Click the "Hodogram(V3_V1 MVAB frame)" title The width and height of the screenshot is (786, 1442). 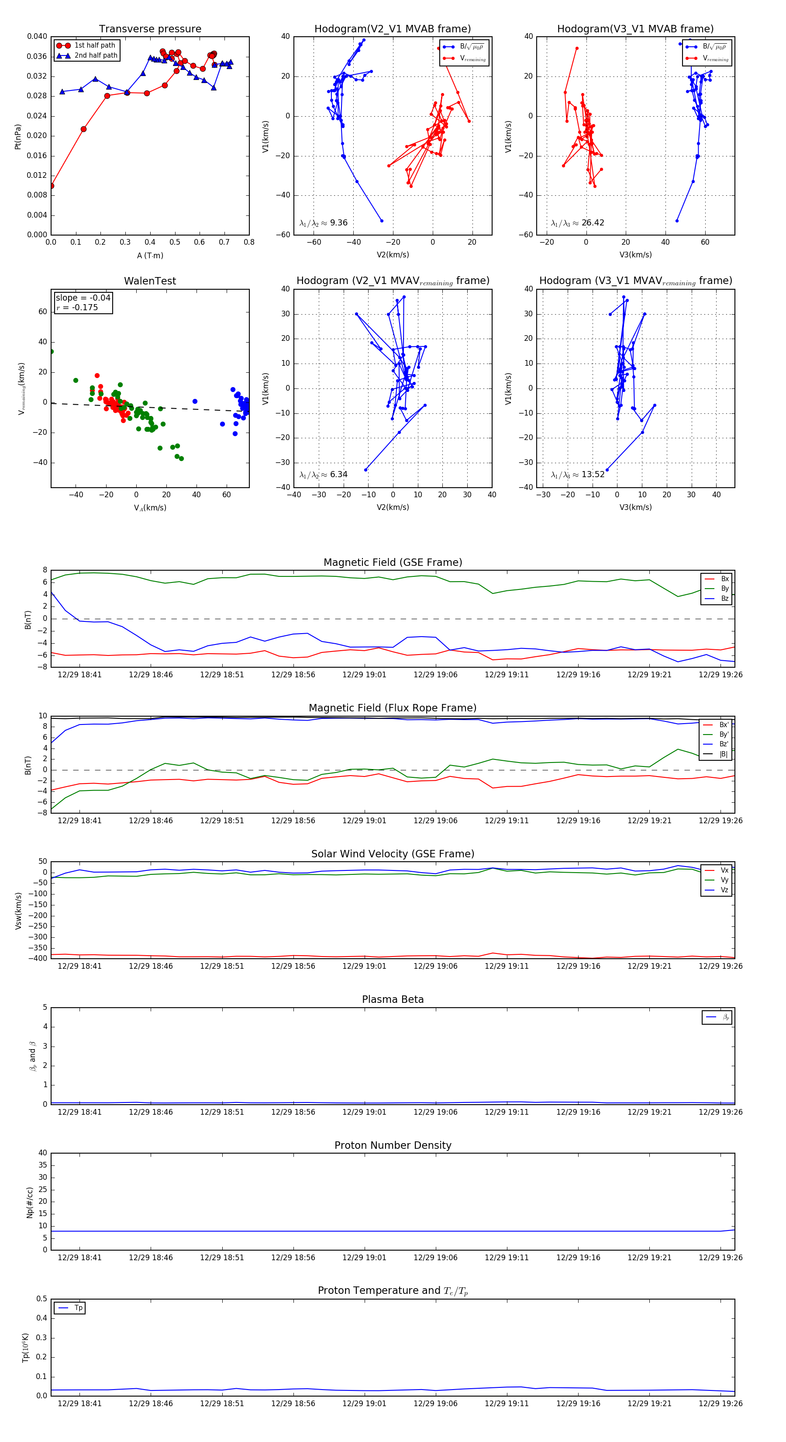point(635,29)
